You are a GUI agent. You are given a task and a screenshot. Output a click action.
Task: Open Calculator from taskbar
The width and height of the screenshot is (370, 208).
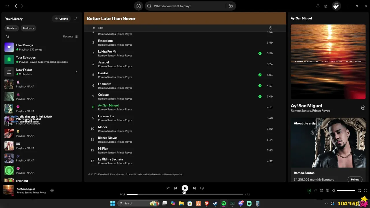tap(258, 204)
